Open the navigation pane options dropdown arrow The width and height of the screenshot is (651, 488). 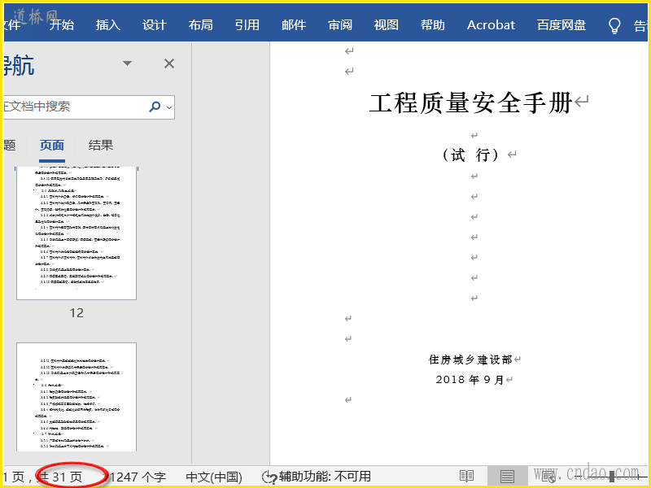[128, 63]
